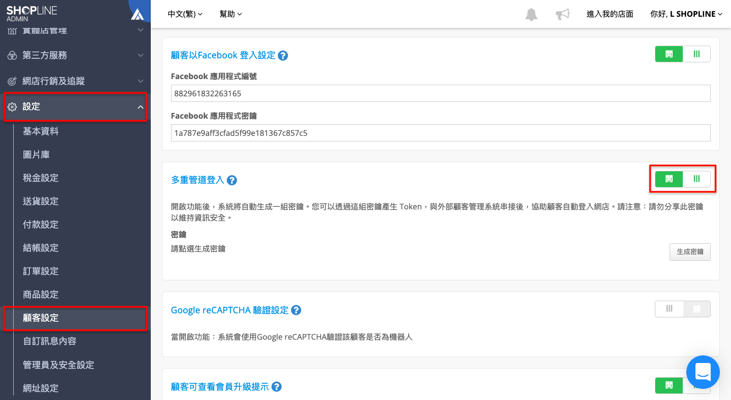Click help icon beside 顧客可查看會員升級提示
The height and width of the screenshot is (400, 731).
point(277,387)
